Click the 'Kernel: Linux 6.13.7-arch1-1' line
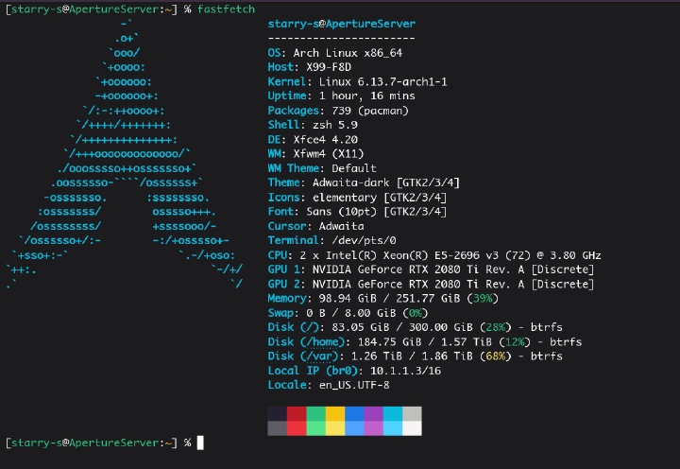This screenshot has height=469, width=680. 357,81
